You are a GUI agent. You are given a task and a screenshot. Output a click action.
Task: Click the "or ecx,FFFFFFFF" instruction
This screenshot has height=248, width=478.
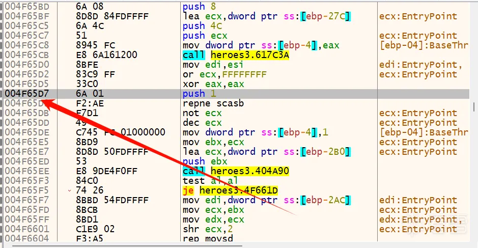pyautogui.click(x=224, y=74)
